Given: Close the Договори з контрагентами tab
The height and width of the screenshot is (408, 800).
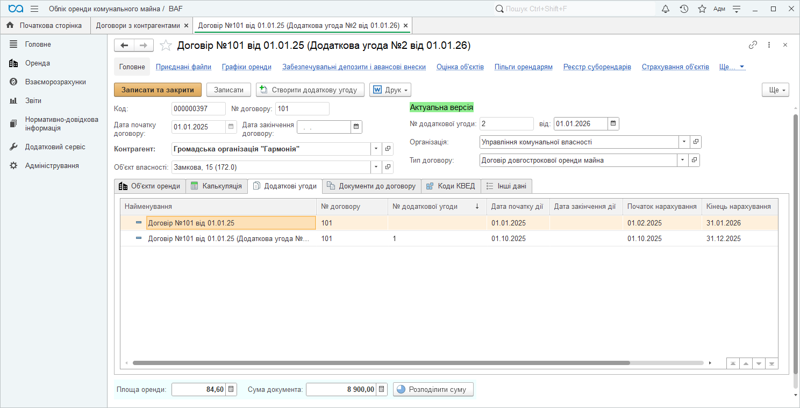Looking at the screenshot, I should (x=186, y=25).
